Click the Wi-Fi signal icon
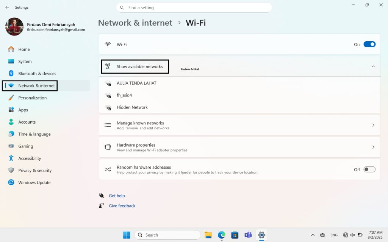388x242 pixels. [107, 44]
